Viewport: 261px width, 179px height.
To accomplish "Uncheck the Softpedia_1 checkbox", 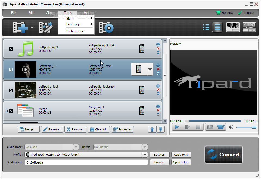I will (x=11, y=70).
